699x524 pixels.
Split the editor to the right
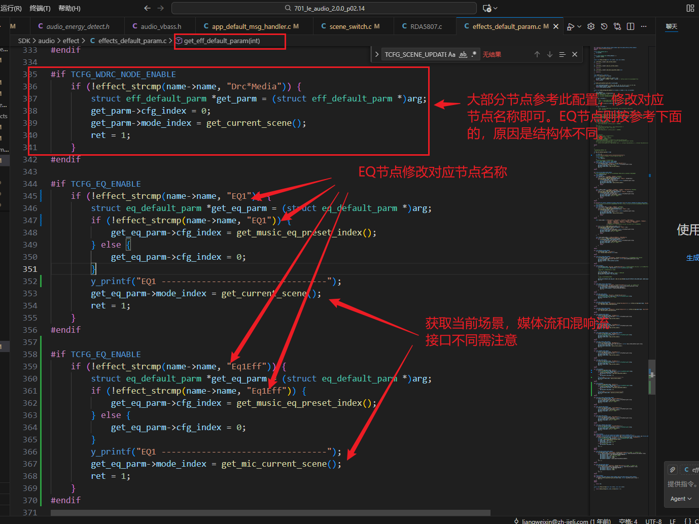click(631, 26)
